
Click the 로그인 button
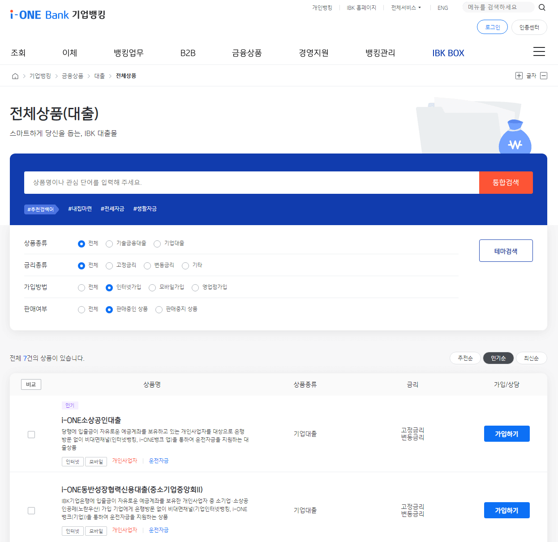[492, 27]
